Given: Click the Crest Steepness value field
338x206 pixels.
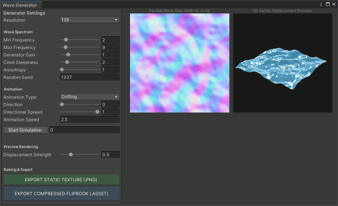Looking at the screenshot, I should pyautogui.click(x=111, y=62).
